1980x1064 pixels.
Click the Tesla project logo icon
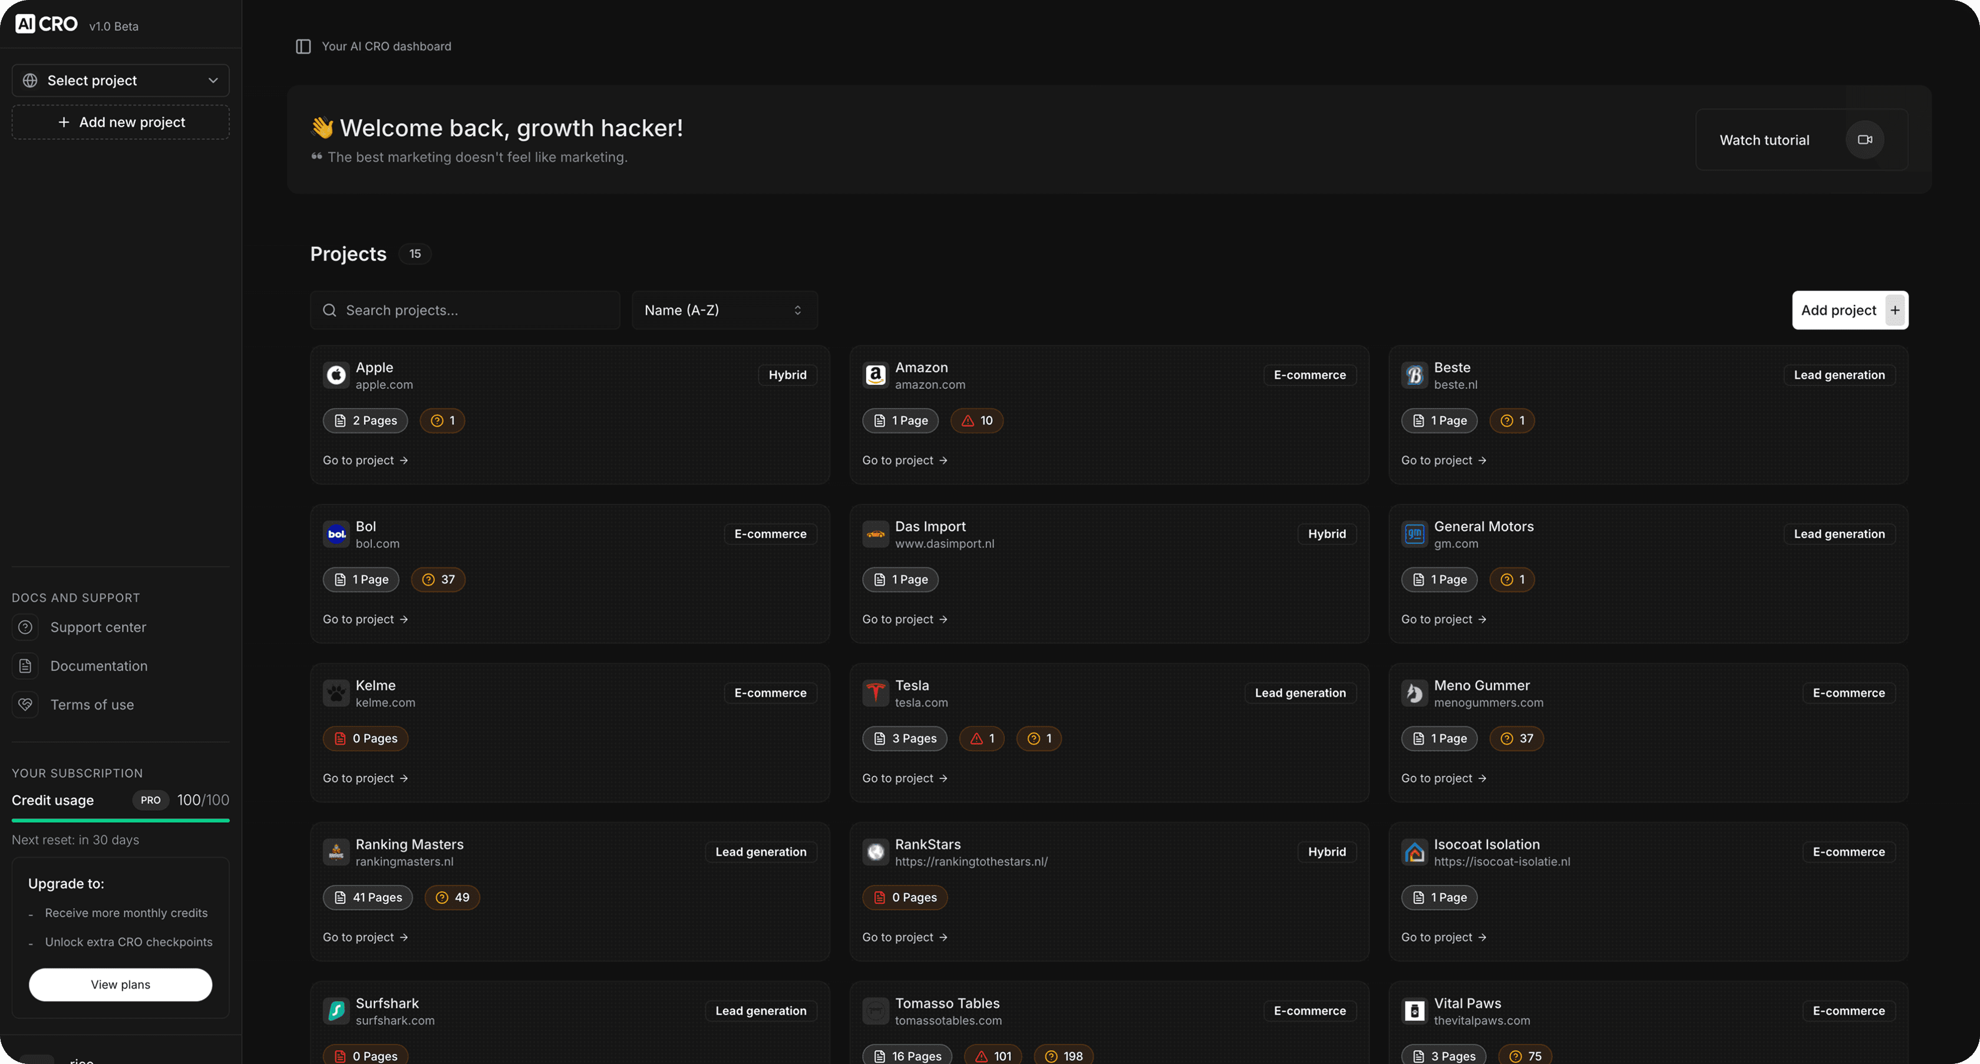pos(876,692)
